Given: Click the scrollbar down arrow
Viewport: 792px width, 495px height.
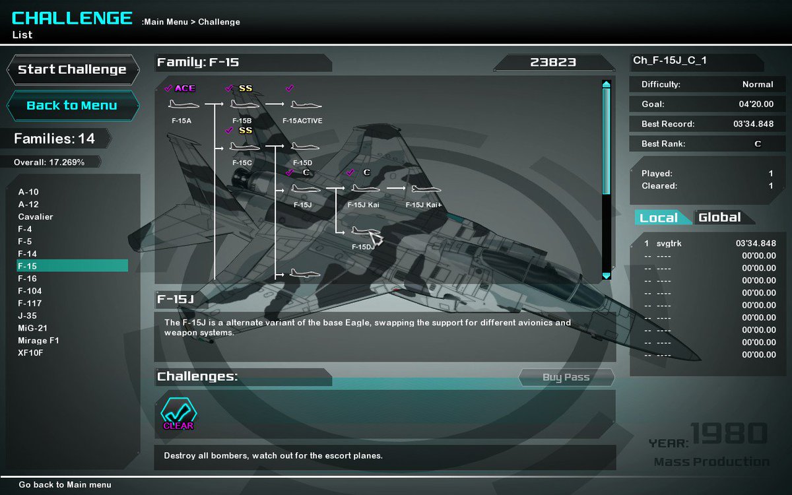Looking at the screenshot, I should (x=605, y=276).
